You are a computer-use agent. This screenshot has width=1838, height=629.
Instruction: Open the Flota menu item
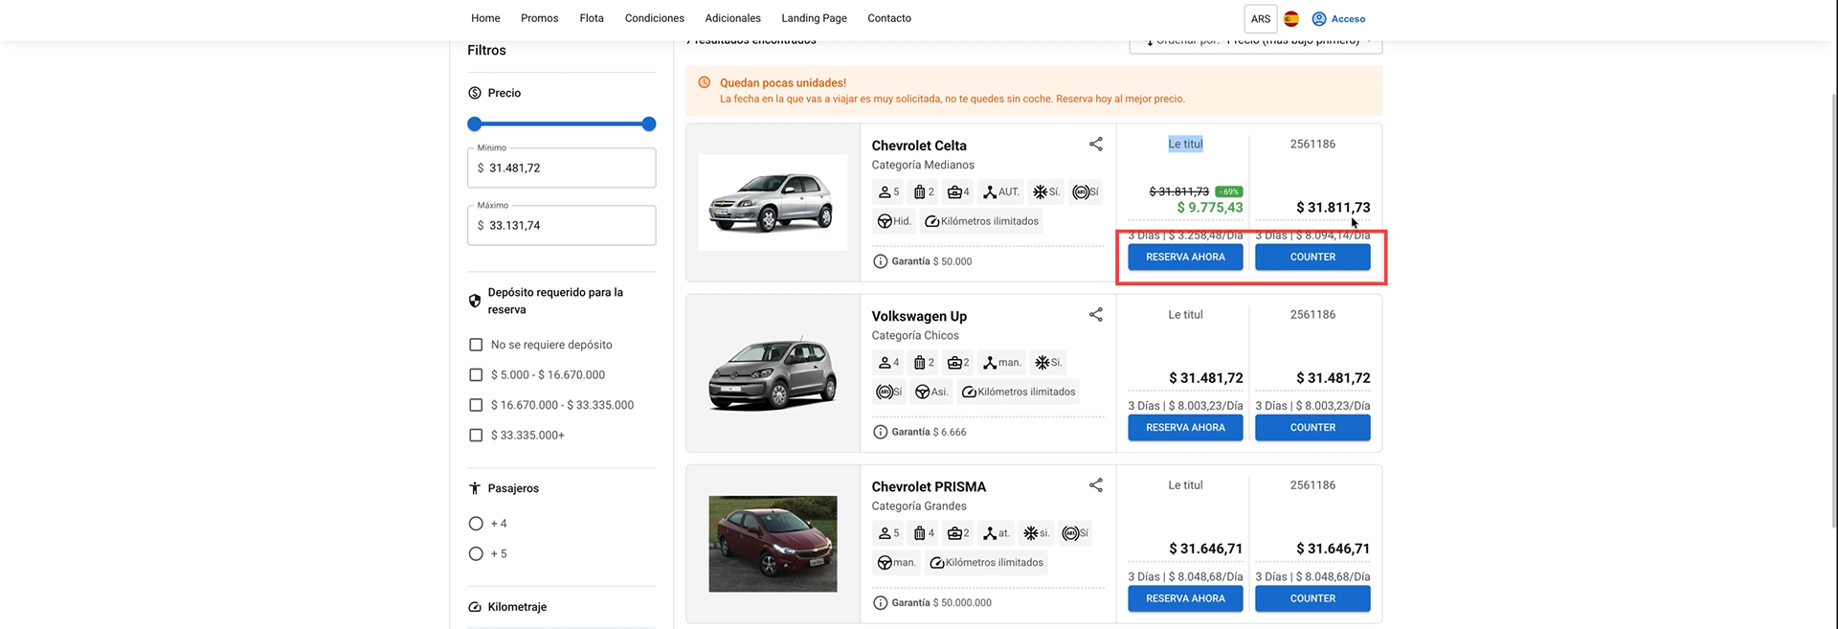591,18
